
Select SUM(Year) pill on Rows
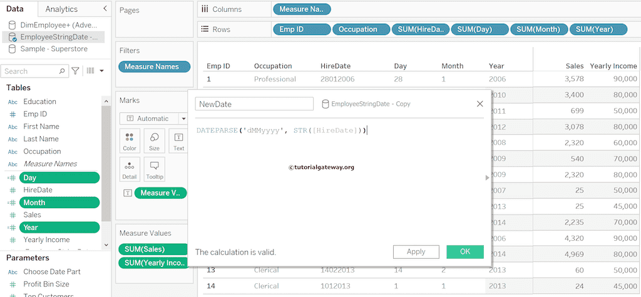click(598, 29)
